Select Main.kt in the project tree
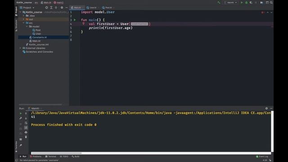The height and width of the screenshot is (162, 288). coord(35,41)
